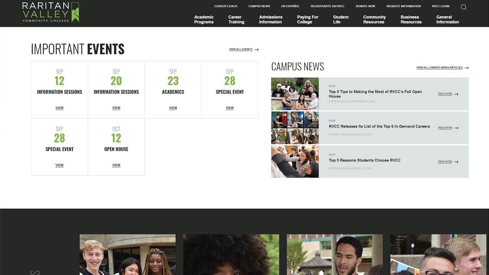Screen dimensions: 489x275
Task: Click View All Campus News Articles link
Action: point(439,68)
